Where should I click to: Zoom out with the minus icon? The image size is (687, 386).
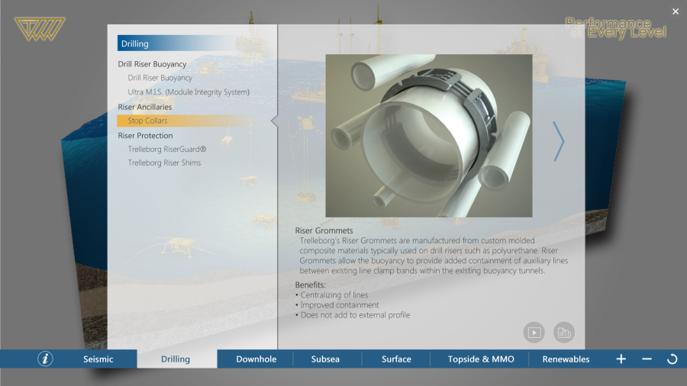click(647, 359)
